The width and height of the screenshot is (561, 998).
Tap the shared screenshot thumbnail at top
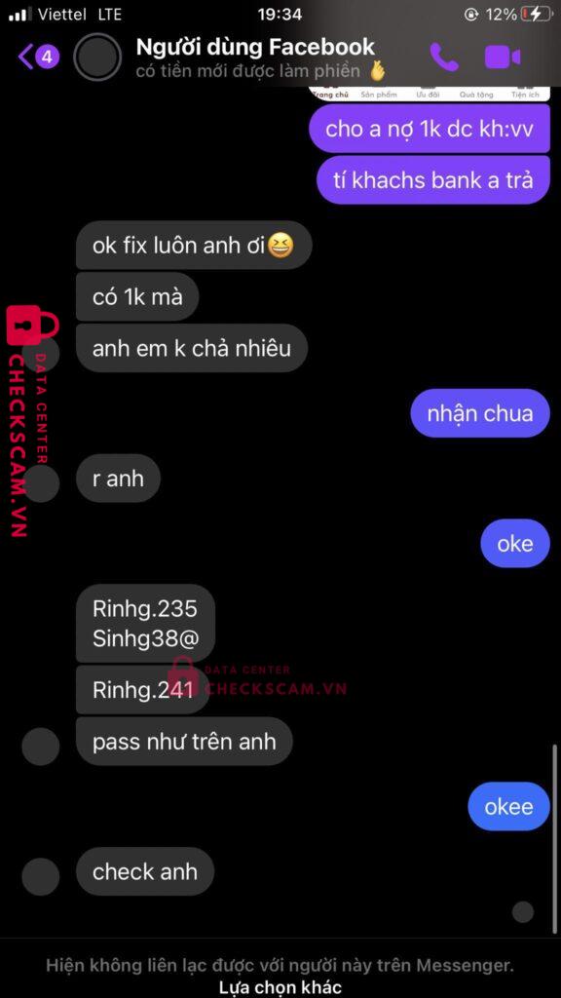429,93
